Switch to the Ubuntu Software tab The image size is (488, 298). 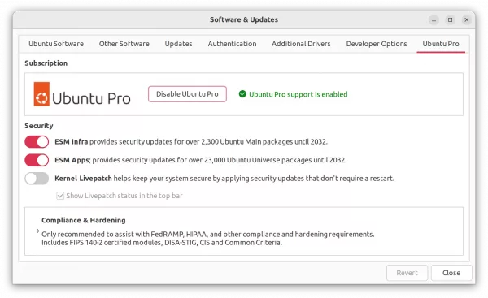56,44
